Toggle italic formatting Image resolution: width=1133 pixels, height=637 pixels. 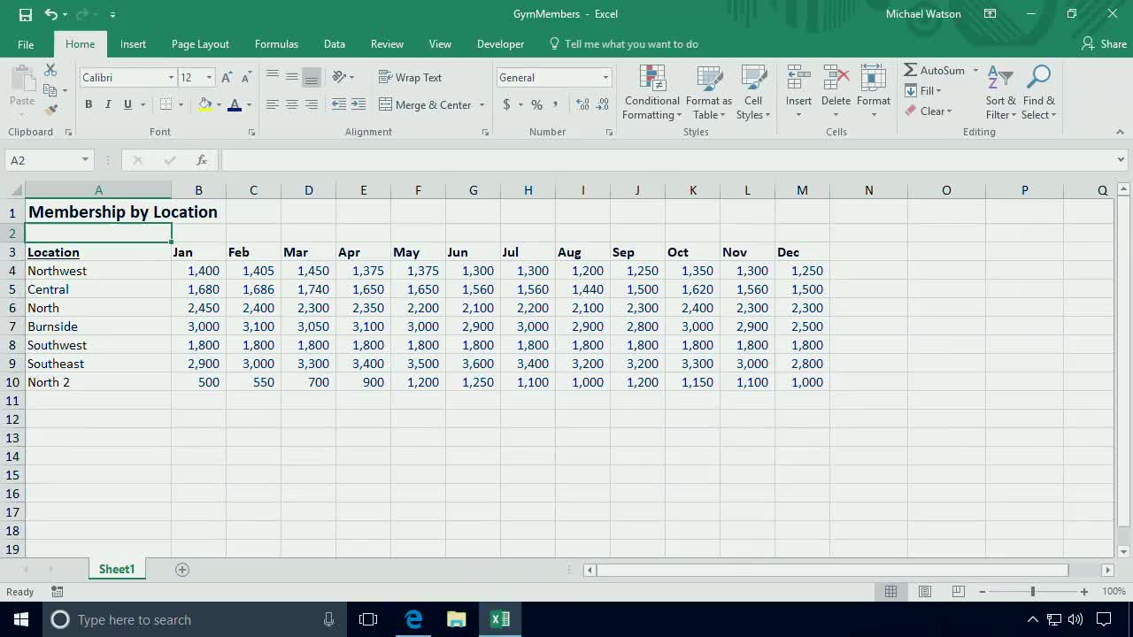pos(107,104)
